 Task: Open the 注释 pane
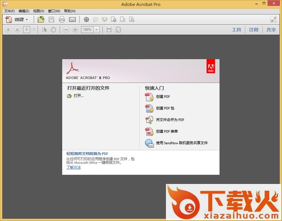(x=254, y=30)
